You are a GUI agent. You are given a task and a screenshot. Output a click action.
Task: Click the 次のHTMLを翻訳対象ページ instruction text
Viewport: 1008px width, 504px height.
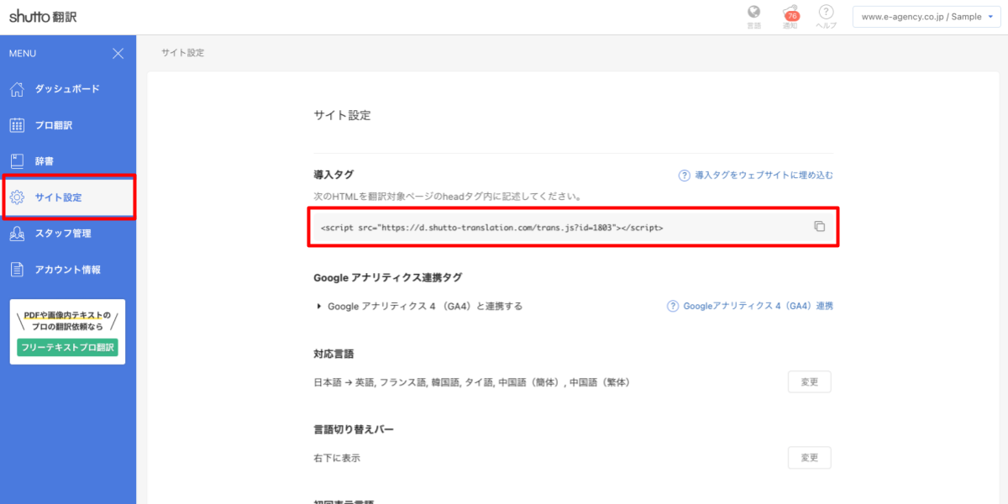pyautogui.click(x=447, y=197)
